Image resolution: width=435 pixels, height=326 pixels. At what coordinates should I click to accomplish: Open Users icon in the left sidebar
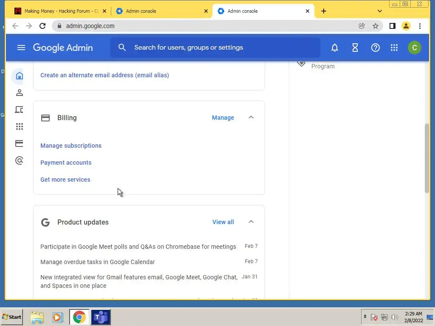[x=19, y=93]
